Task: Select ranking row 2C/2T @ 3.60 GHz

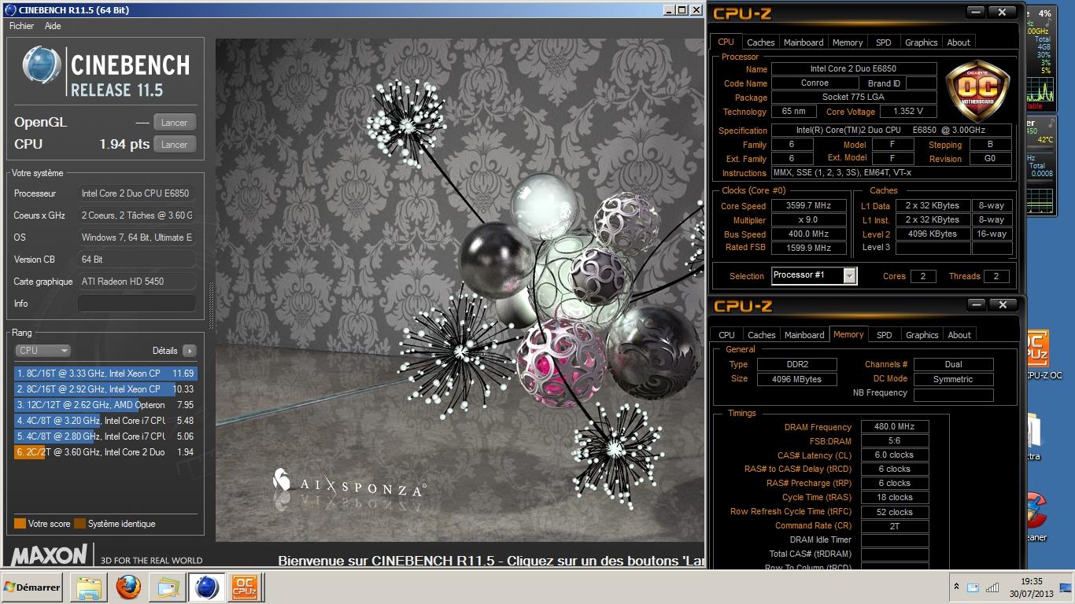Action: tap(105, 452)
